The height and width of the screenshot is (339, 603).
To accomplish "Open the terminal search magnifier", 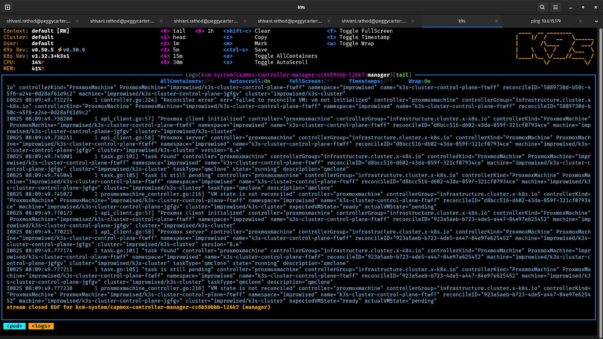I will [x=542, y=7].
